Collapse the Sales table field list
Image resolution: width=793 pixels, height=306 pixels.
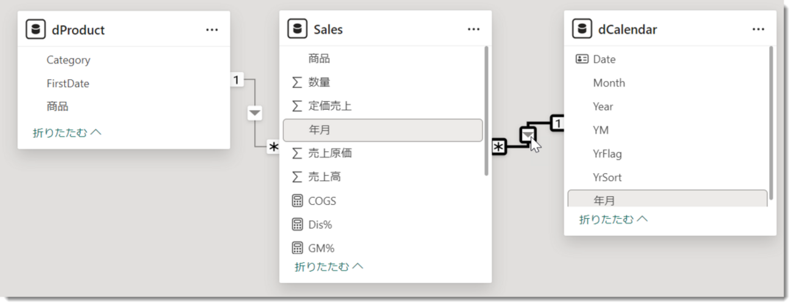[329, 266]
